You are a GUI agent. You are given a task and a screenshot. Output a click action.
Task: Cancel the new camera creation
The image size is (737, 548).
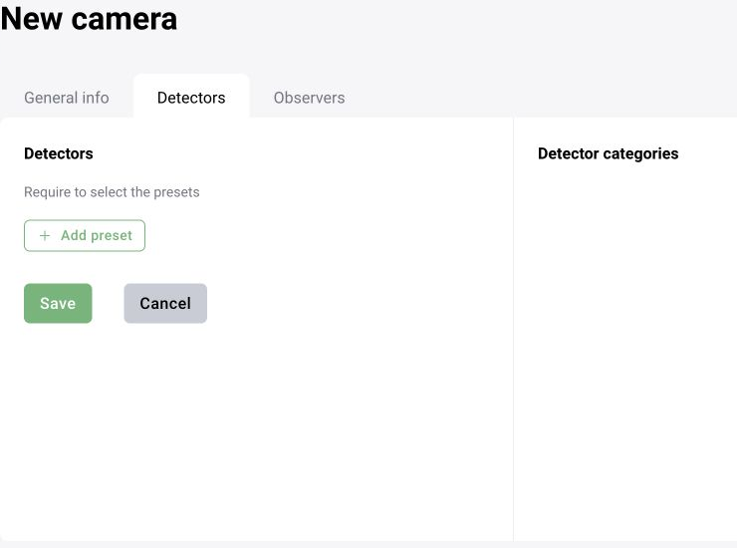tap(165, 304)
